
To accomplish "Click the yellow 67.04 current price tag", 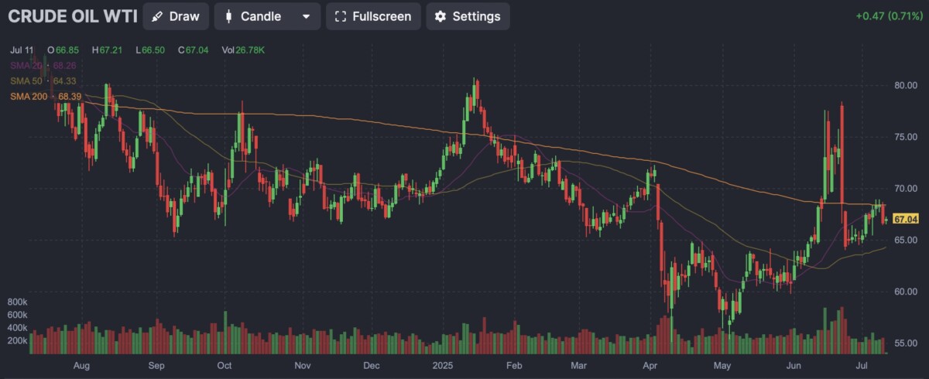I will pos(905,219).
